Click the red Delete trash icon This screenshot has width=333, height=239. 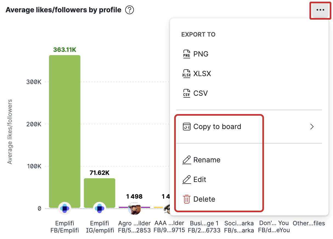(x=186, y=199)
